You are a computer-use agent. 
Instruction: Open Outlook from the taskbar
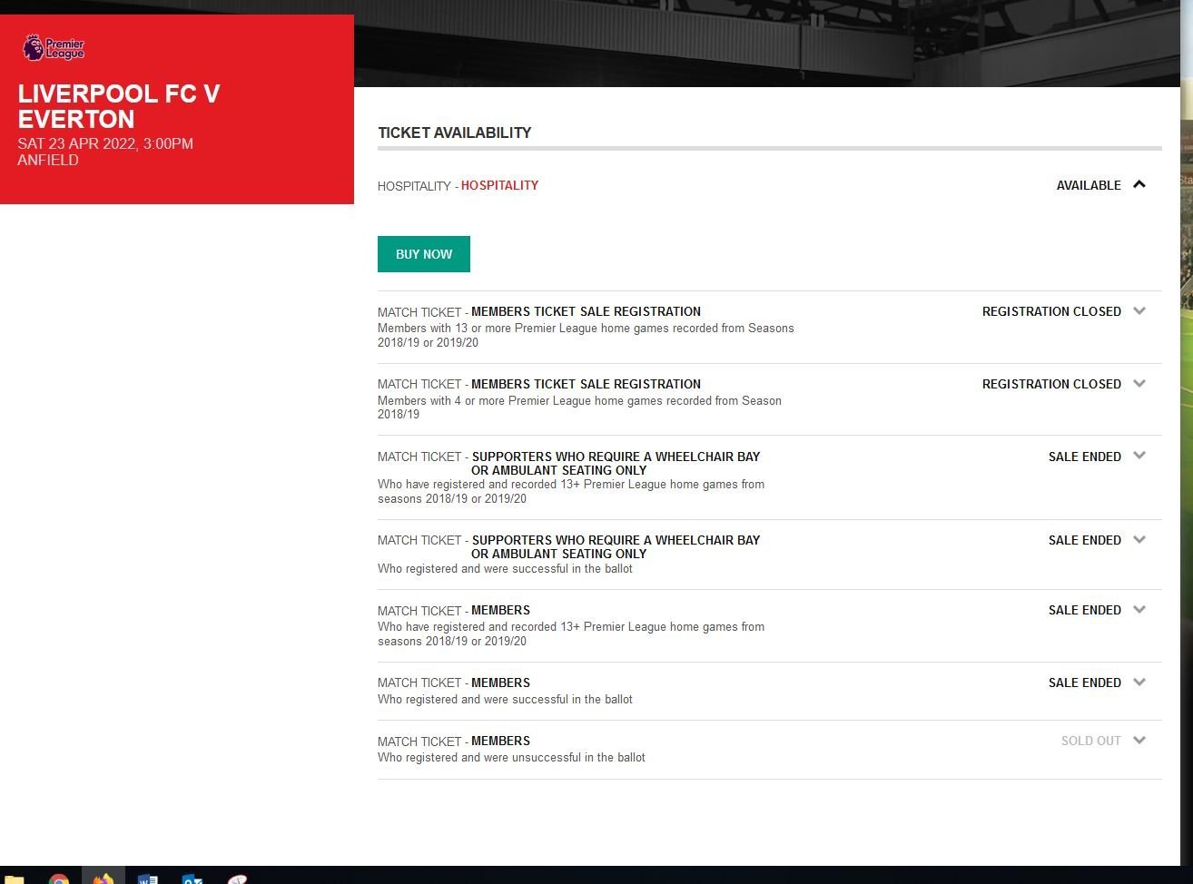click(192, 879)
